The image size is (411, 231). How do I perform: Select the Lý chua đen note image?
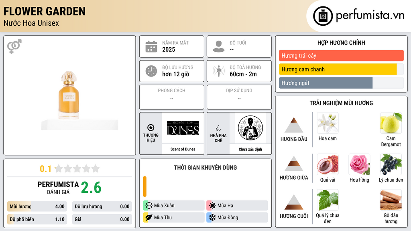[x=391, y=164]
